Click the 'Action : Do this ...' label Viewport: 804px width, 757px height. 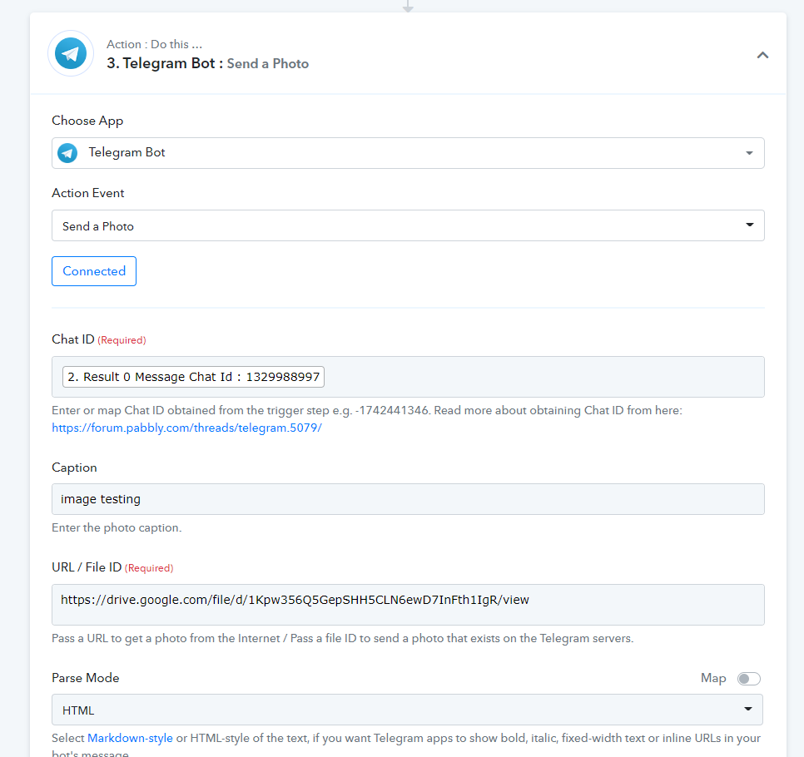pos(154,44)
